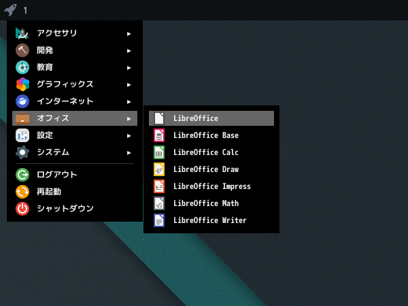Launch LibreOffice Calc
The width and height of the screenshot is (408, 306).
(211, 152)
